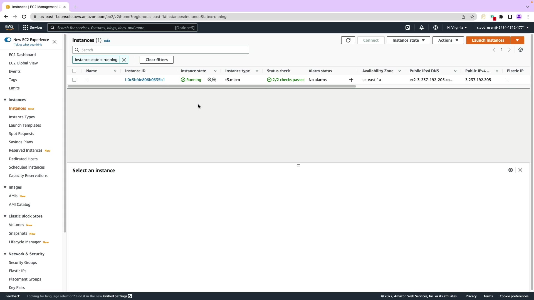Select the instance i-0c5bf4e806b0635b1 checkbox

pyautogui.click(x=74, y=80)
